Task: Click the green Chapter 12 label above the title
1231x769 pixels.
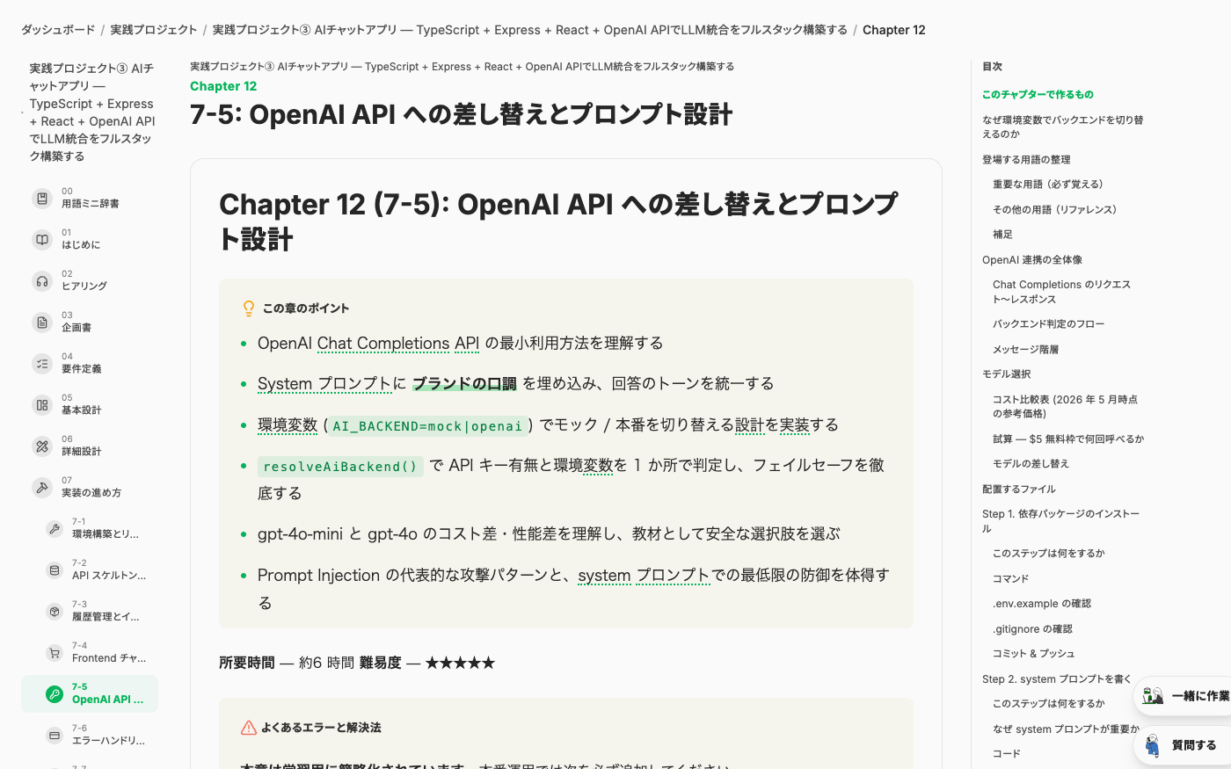Action: (x=223, y=86)
